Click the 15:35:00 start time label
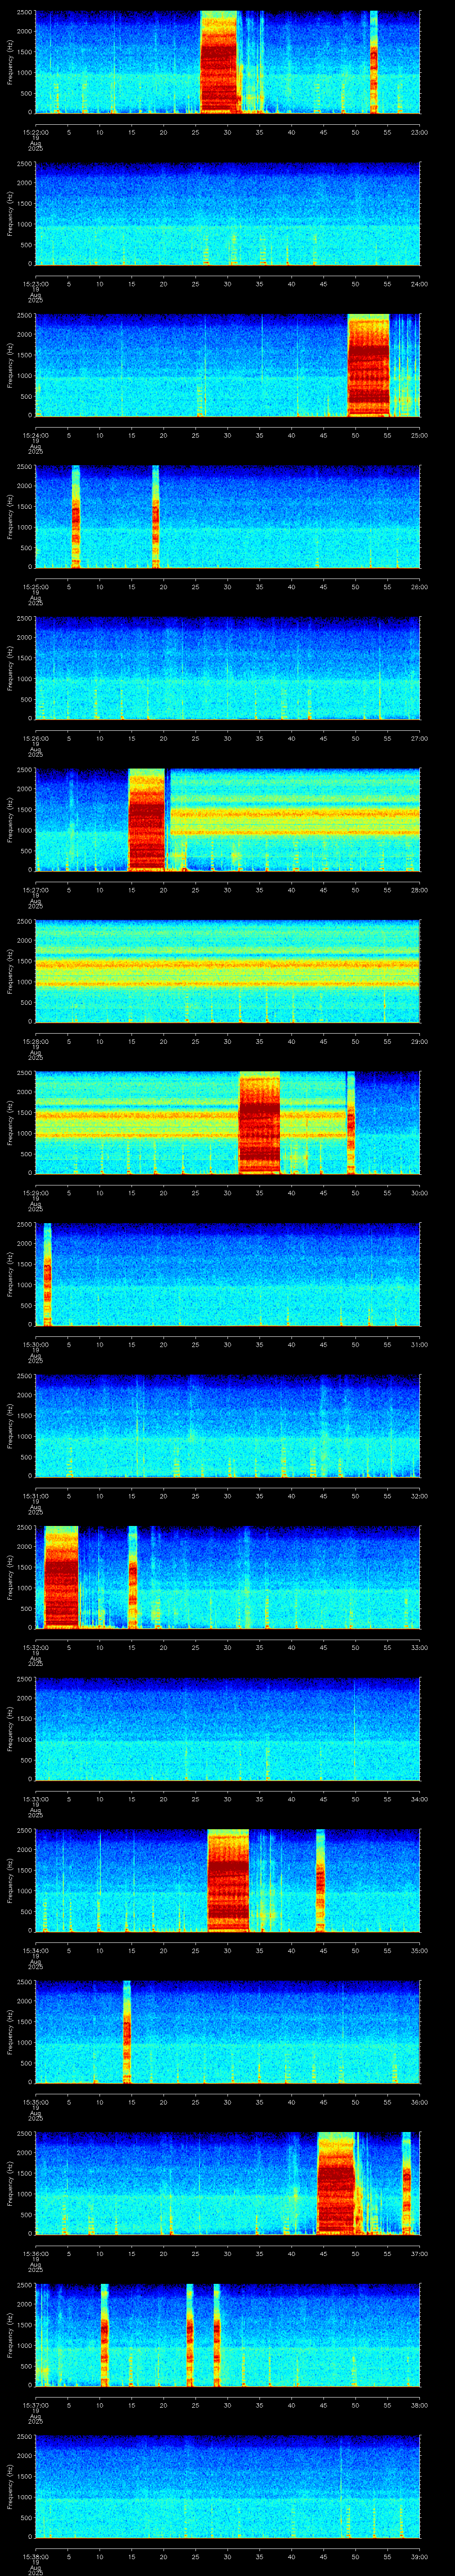The image size is (455, 2576). [x=35, y=2102]
